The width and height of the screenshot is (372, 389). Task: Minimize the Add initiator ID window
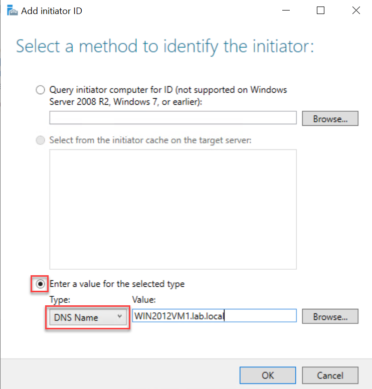click(x=286, y=11)
